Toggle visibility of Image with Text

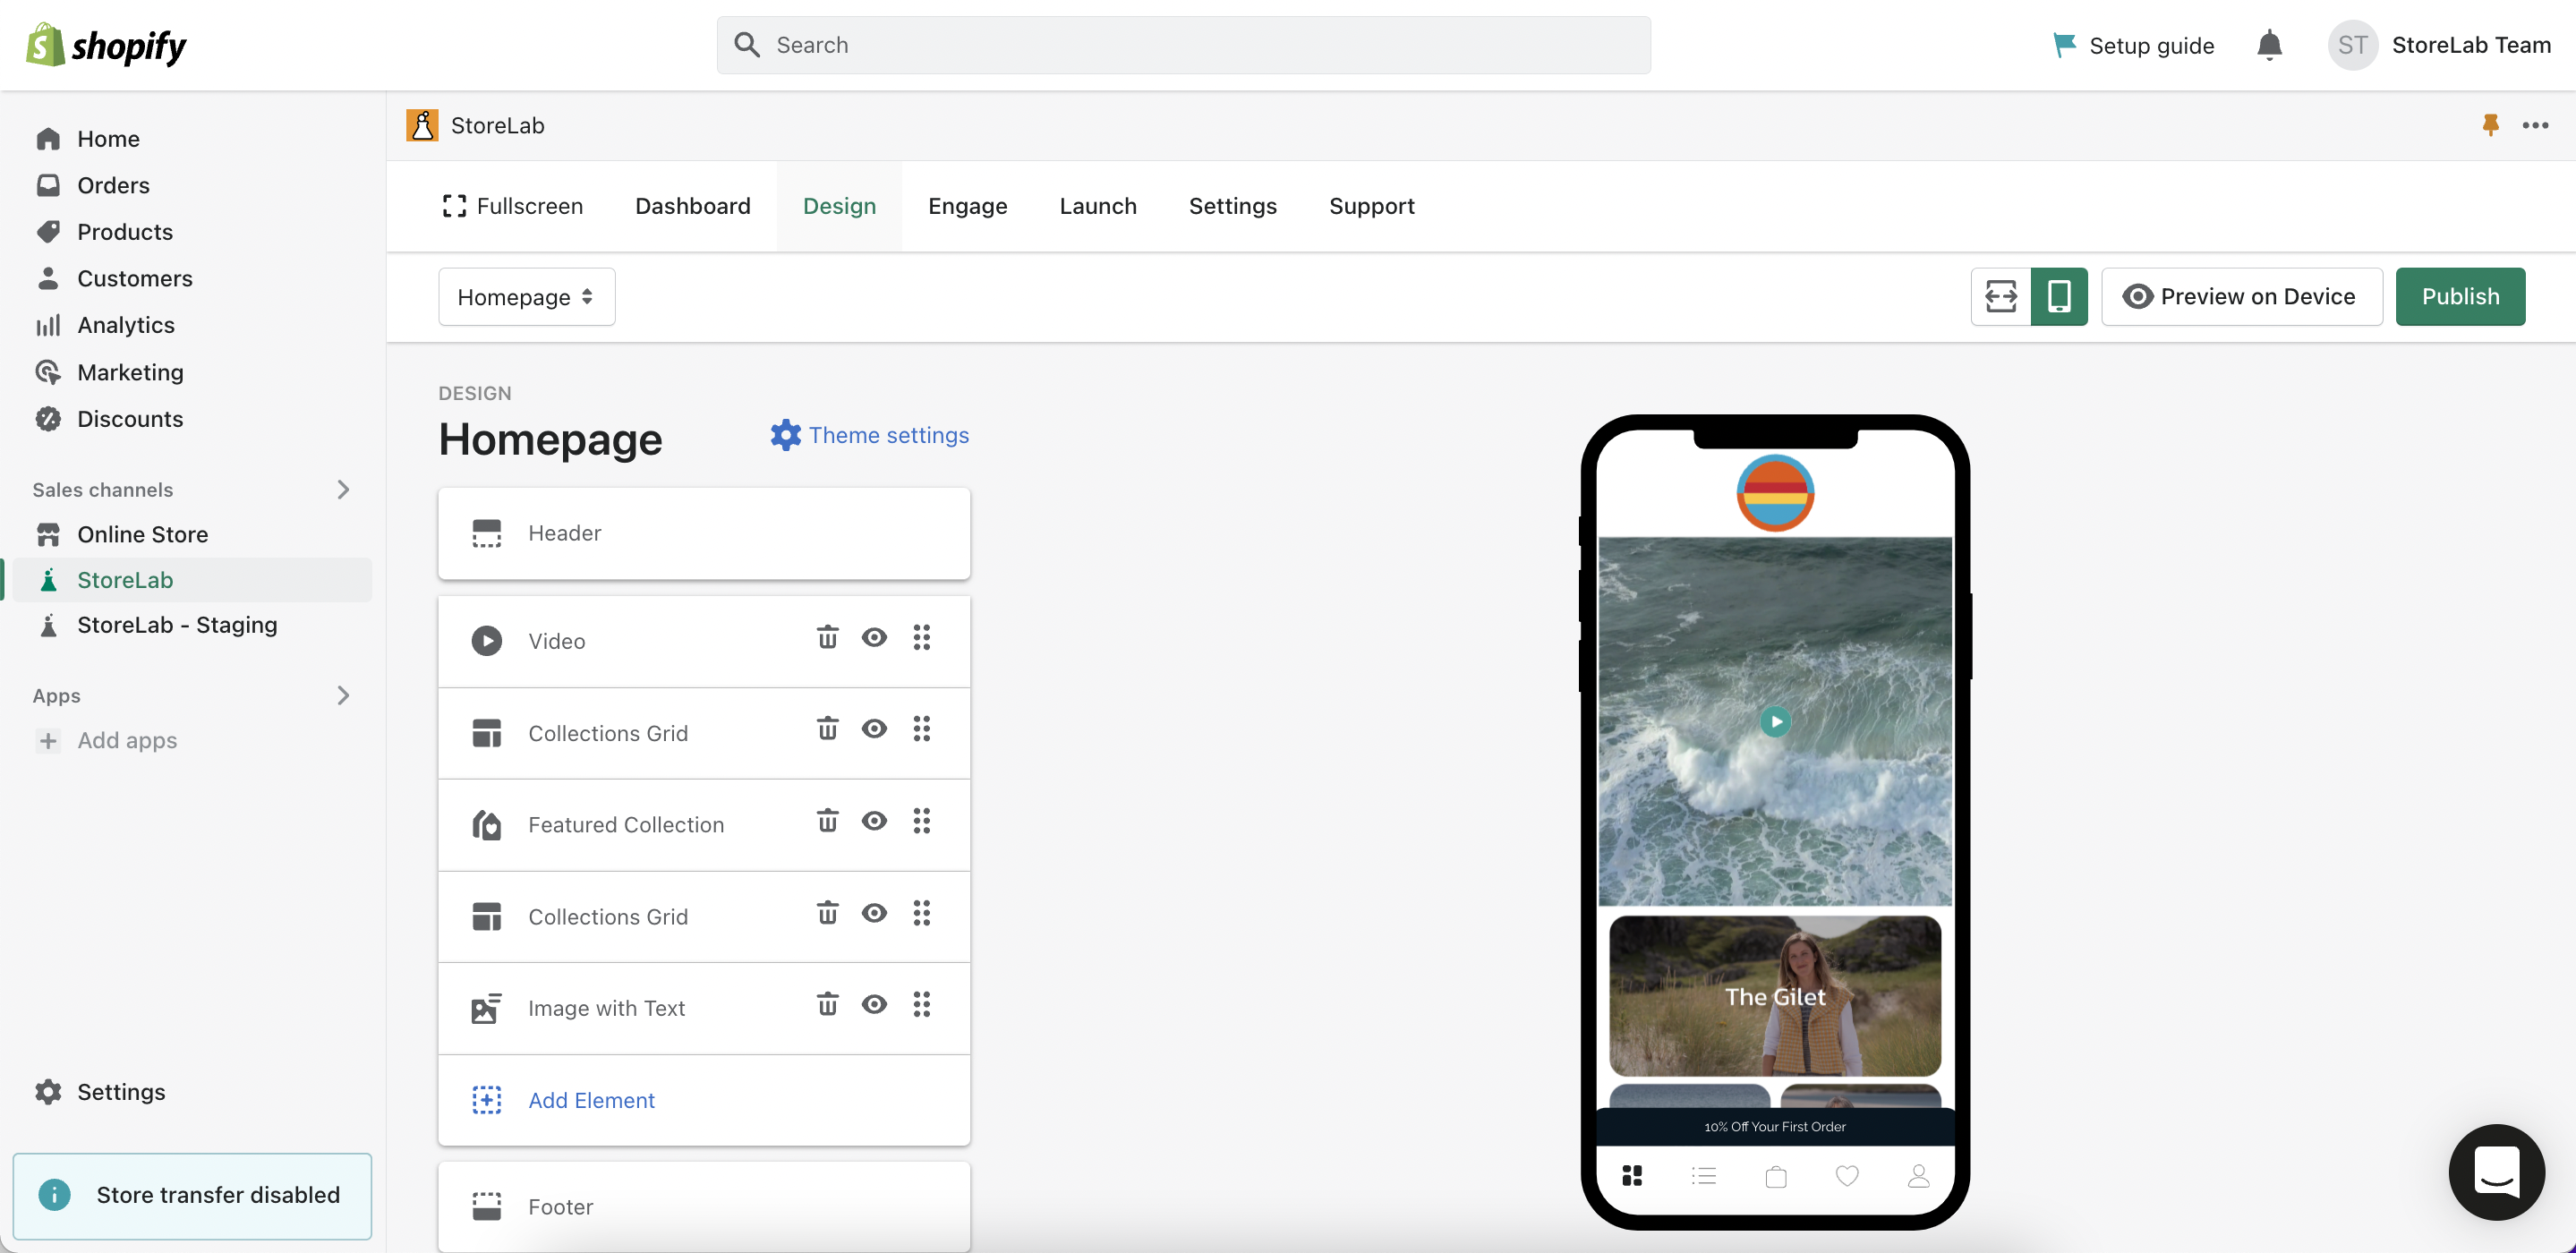[874, 1004]
